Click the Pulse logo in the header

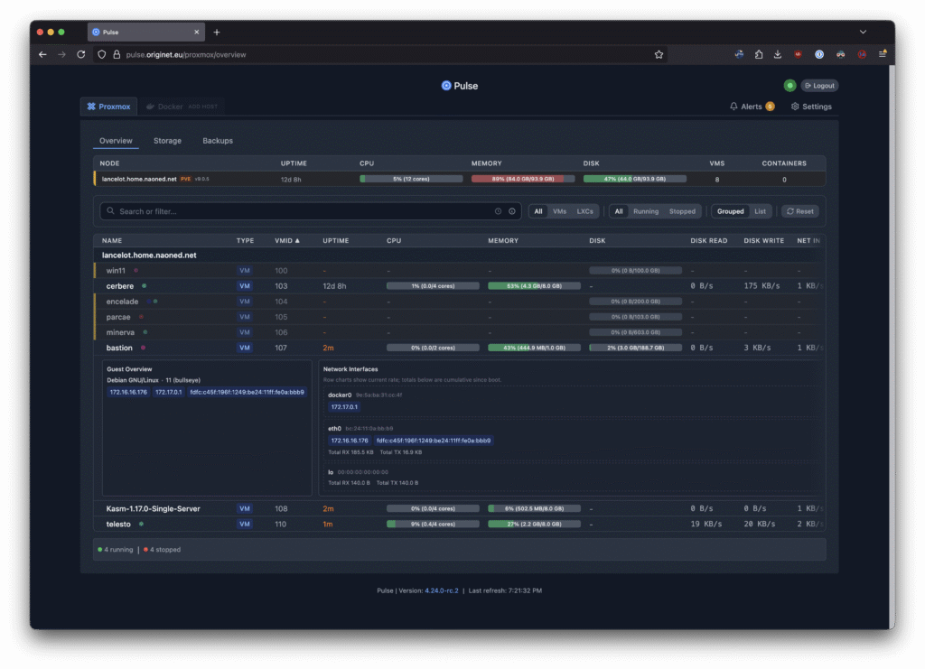pyautogui.click(x=445, y=86)
